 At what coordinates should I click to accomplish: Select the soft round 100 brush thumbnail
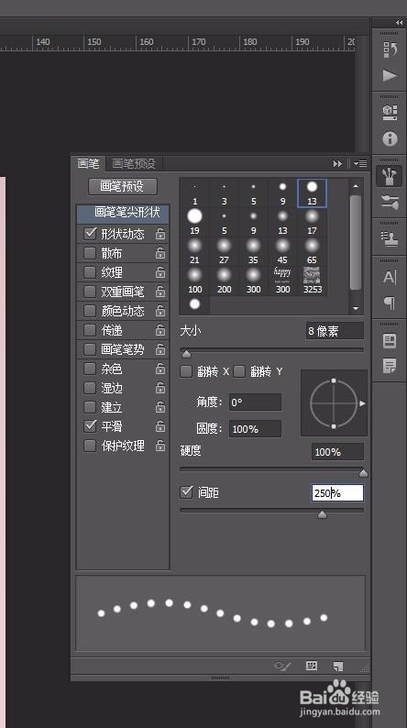click(195, 281)
